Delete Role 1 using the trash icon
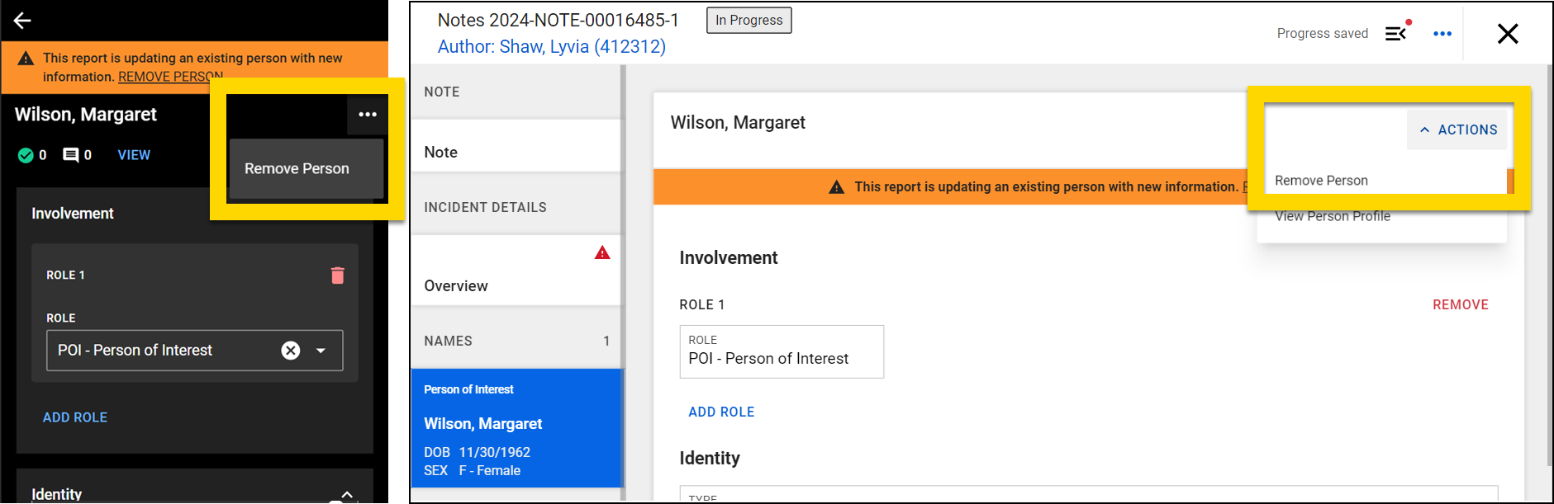1554x504 pixels. coord(337,276)
